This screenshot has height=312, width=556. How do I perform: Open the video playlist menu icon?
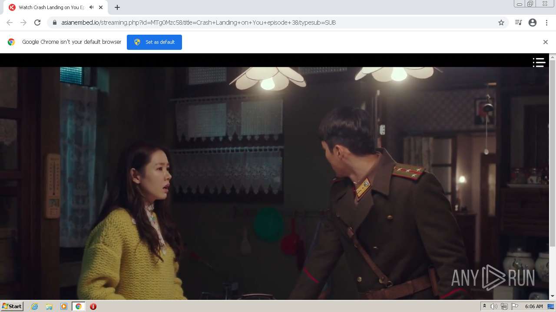pyautogui.click(x=539, y=62)
